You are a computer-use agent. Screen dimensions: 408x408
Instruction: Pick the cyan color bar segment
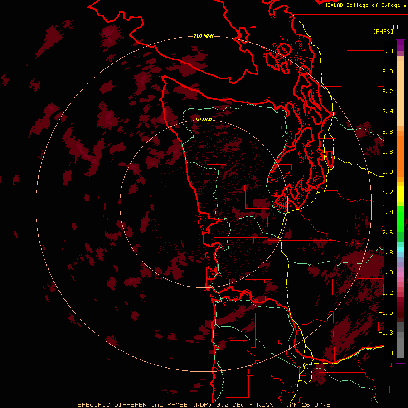coord(400,249)
